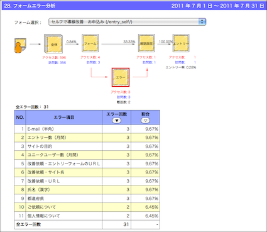Sort descending by エラー回数 arrow
Image resolution: width=267 pixels, height=232 pixels.
117,121
